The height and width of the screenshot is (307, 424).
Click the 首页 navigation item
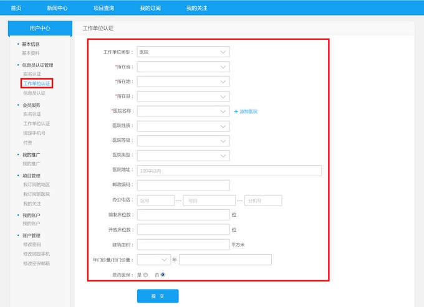[16, 8]
